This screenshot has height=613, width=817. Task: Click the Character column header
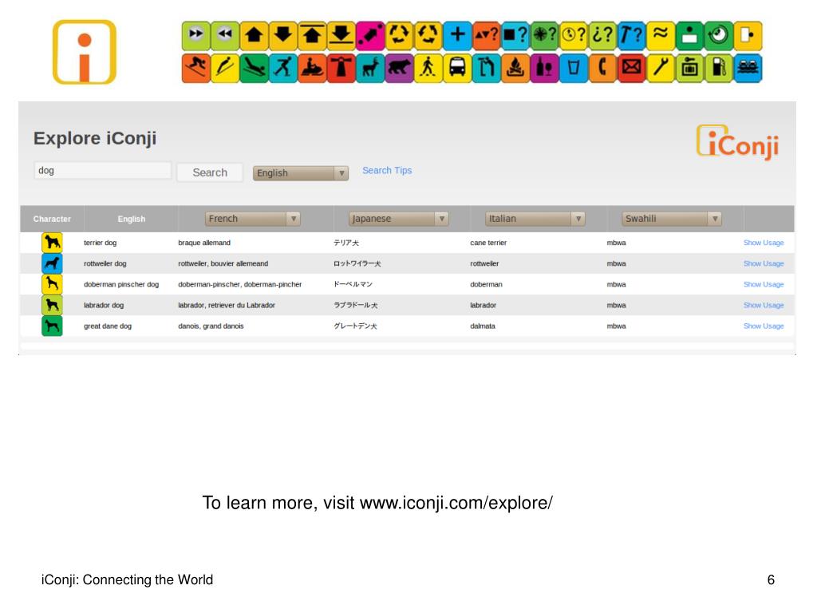coord(52,219)
